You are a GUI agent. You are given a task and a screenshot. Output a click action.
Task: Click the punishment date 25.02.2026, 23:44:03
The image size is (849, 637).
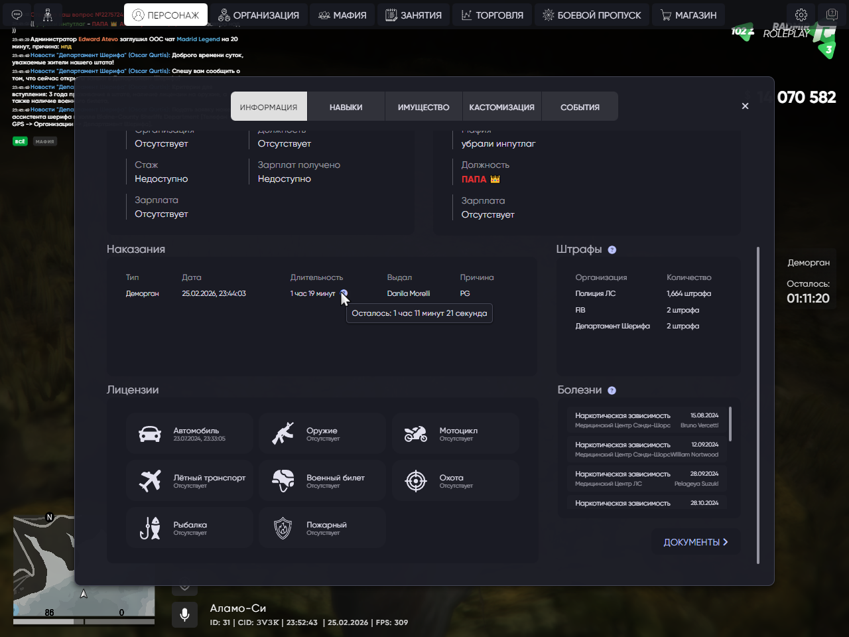[x=214, y=293]
